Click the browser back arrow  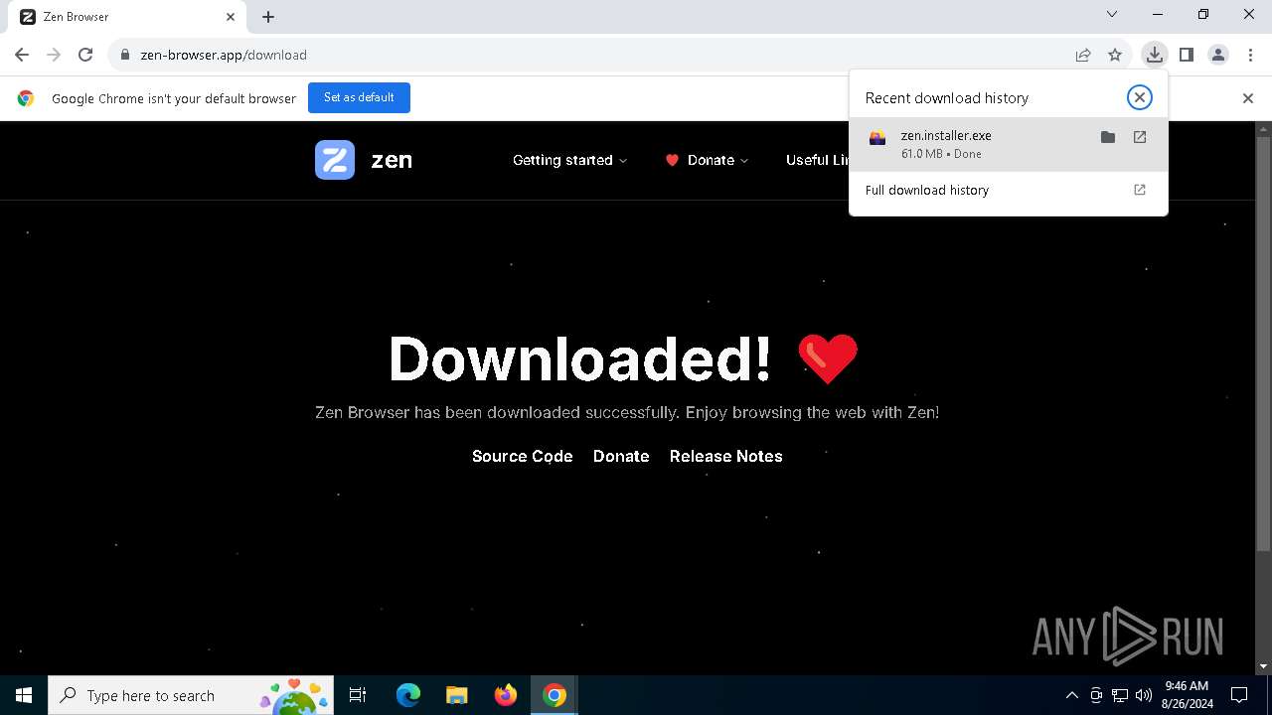pos(22,55)
